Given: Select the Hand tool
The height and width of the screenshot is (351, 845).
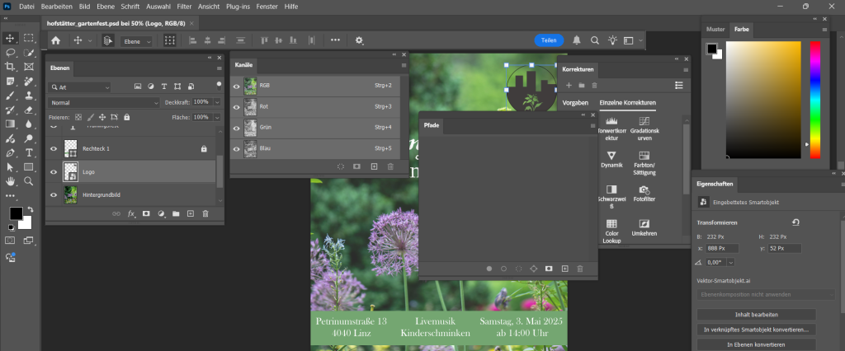Looking at the screenshot, I should 11,180.
